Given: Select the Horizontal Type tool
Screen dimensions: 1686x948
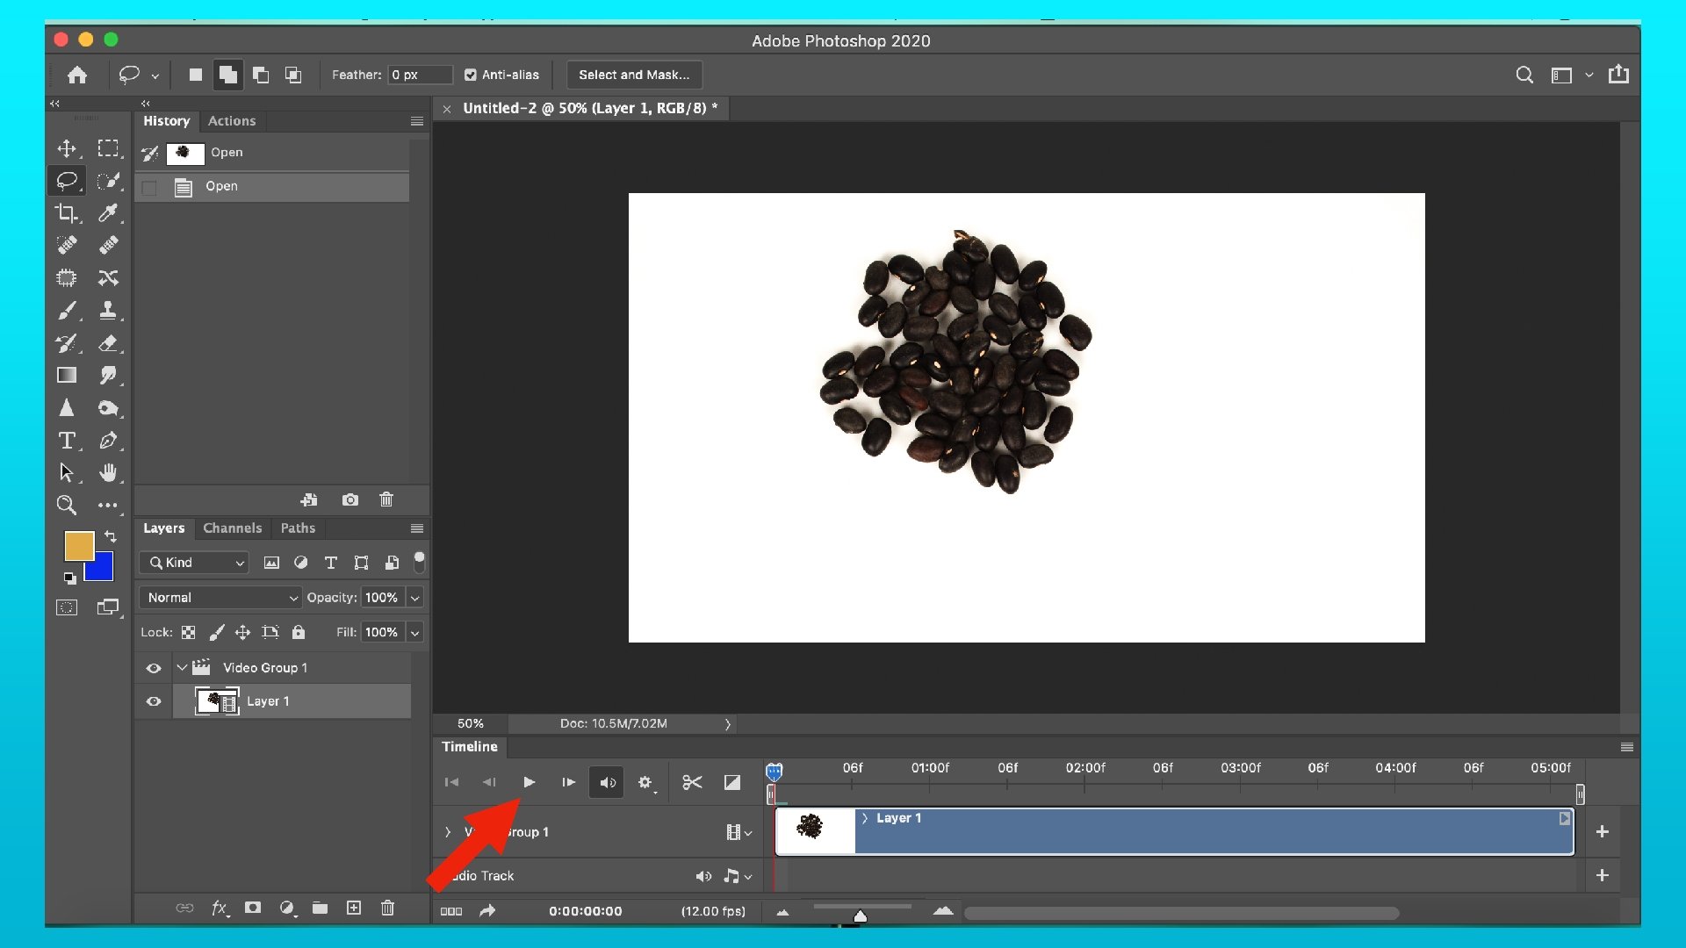Looking at the screenshot, I should point(67,441).
